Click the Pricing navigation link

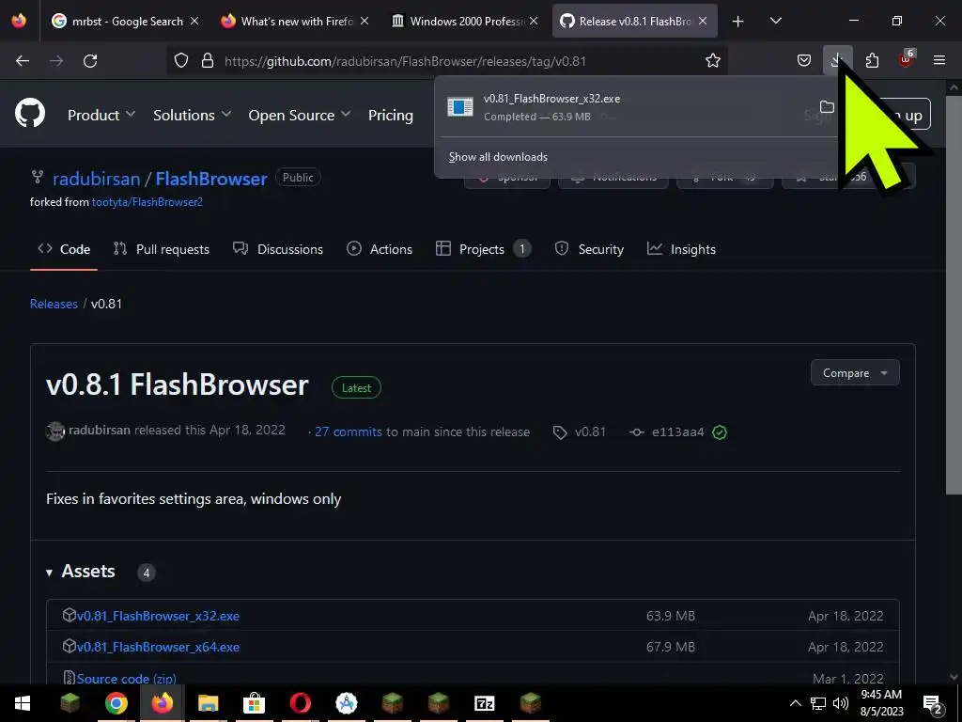(x=390, y=115)
